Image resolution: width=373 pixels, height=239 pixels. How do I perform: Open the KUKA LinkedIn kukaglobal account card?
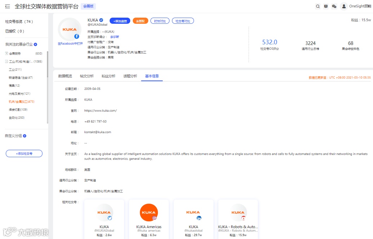pos(193,219)
